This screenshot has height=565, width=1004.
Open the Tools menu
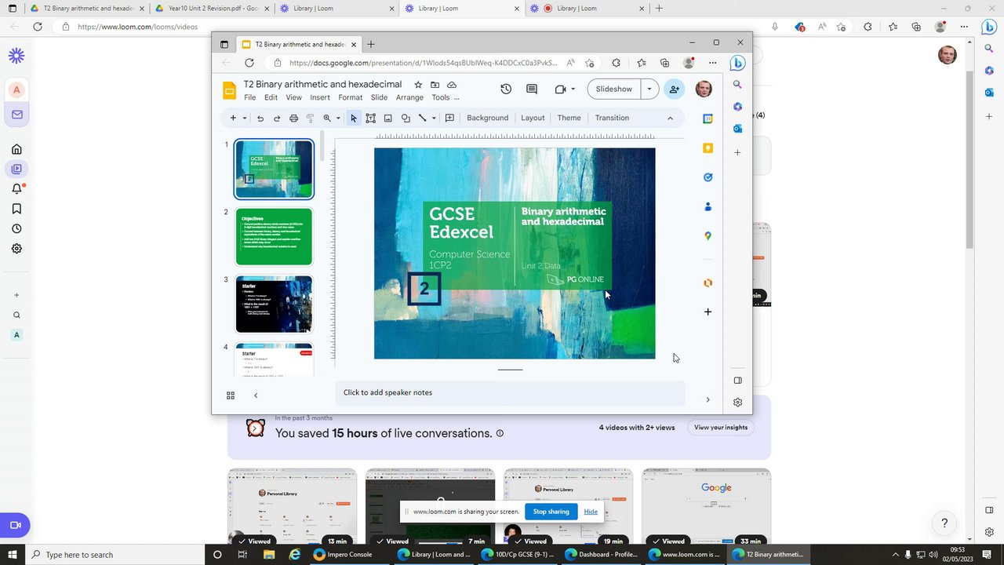441,97
